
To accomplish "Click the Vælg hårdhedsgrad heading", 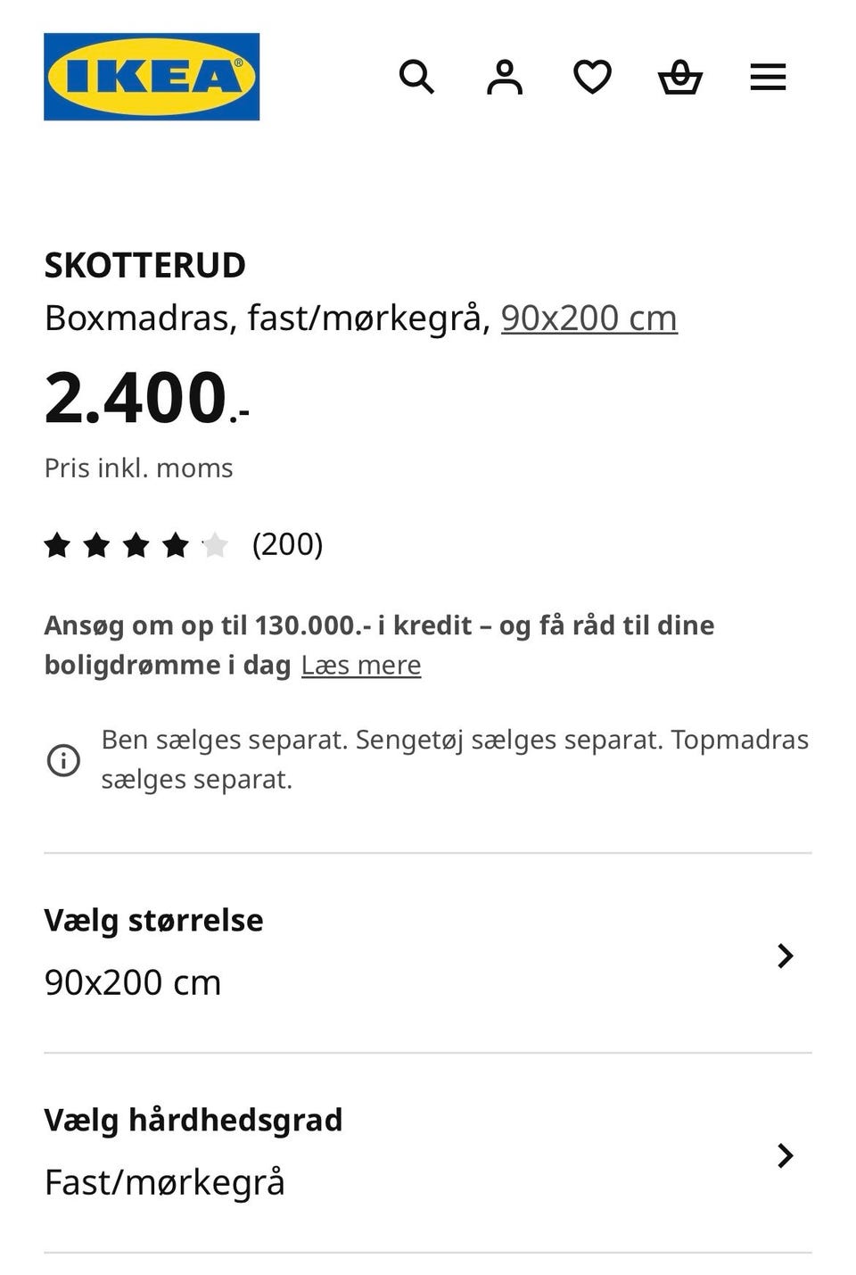I will tap(193, 1120).
